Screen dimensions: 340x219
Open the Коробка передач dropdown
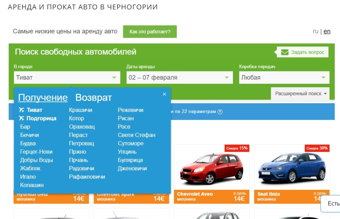pos(284,78)
